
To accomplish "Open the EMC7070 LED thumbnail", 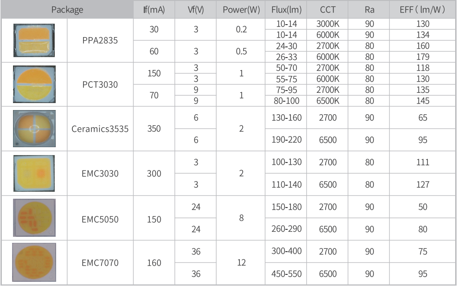I will tap(34, 262).
